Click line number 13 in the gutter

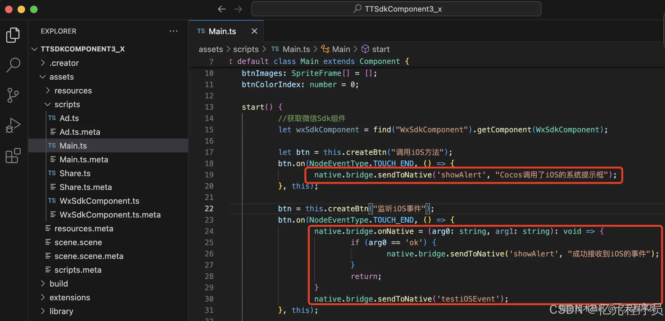(x=209, y=107)
